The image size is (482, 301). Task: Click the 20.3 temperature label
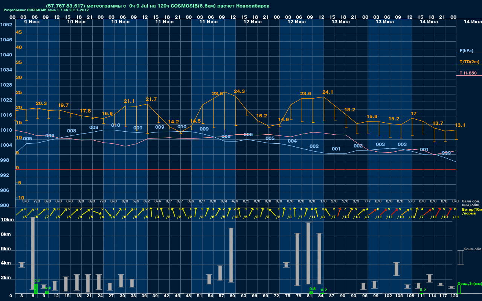tap(41, 103)
